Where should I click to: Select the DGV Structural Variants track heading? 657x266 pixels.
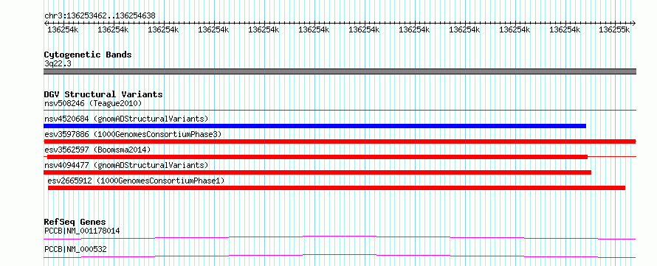(103, 94)
